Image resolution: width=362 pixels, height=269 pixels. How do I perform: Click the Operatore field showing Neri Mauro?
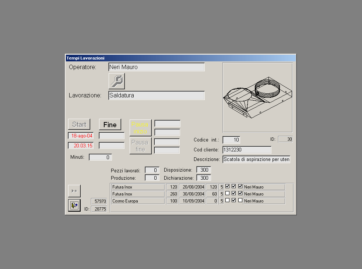click(157, 67)
